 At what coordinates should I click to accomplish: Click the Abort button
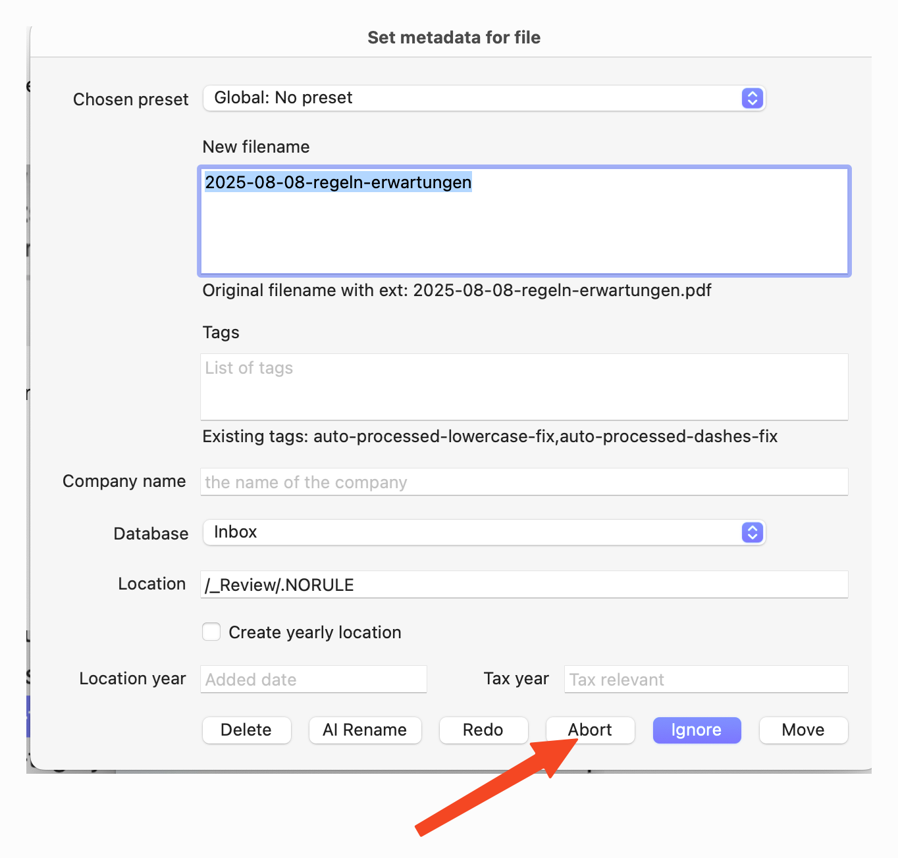click(590, 730)
